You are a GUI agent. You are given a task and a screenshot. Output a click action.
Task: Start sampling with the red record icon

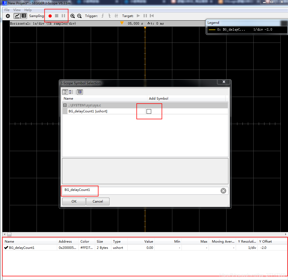[x=50, y=16]
